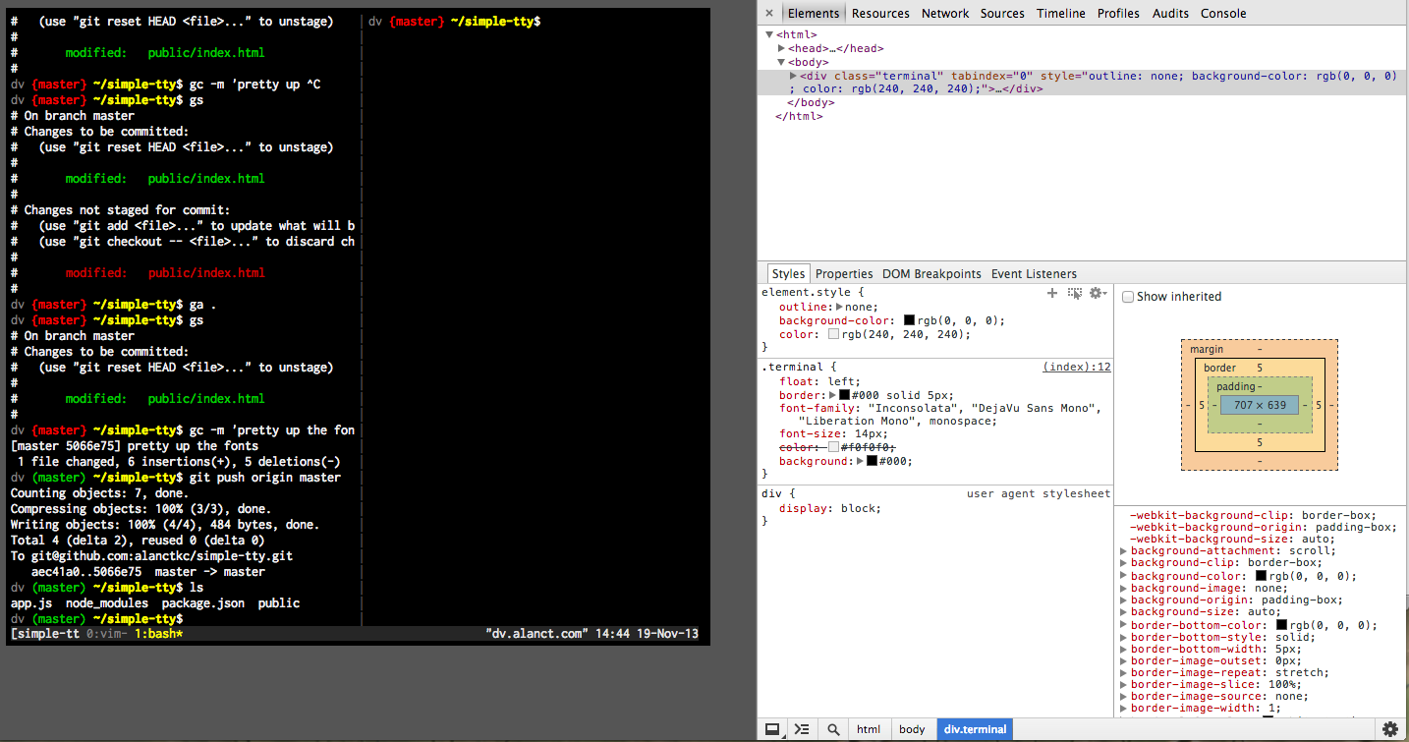1409x742 pixels.
Task: Click the border top value 5 in box model
Action: point(1260,368)
